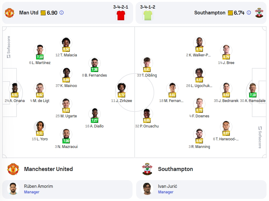Click the info icon beside Man Utd rating
Viewport: 269px width, 201px height.
pyautogui.click(x=62, y=13)
